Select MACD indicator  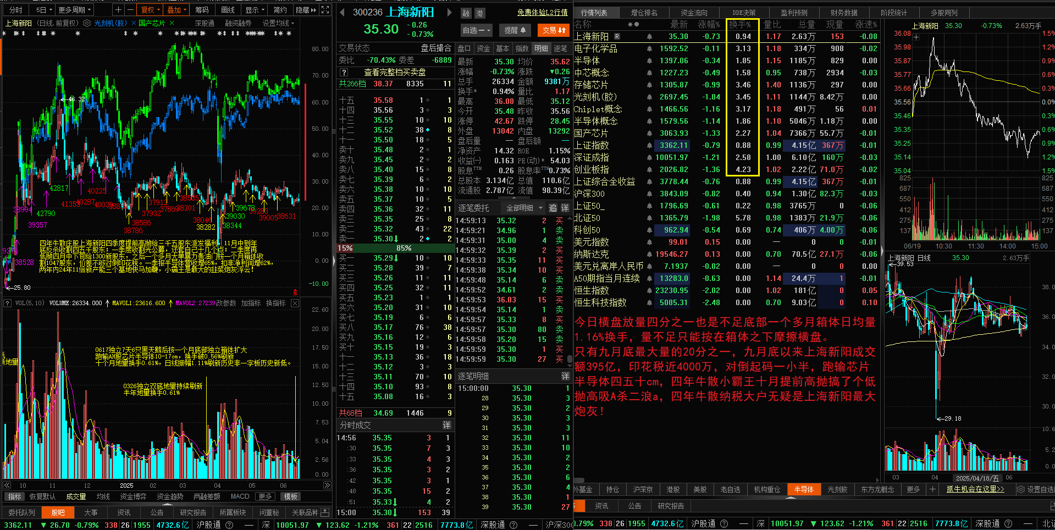tap(240, 496)
